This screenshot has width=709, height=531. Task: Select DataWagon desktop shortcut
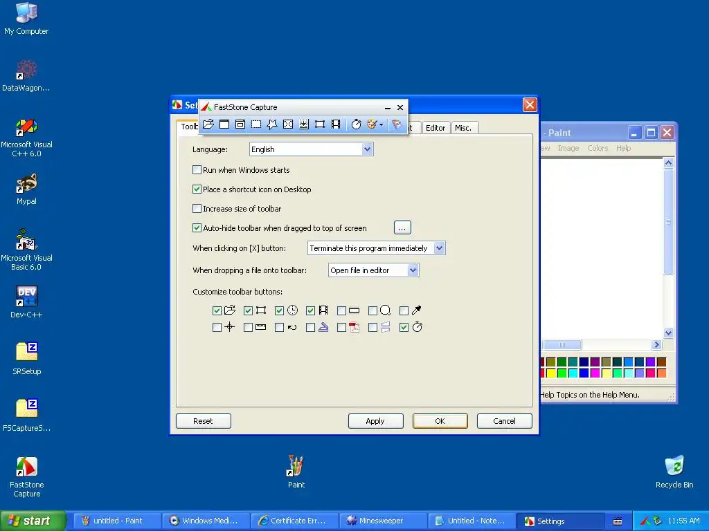pyautogui.click(x=26, y=76)
